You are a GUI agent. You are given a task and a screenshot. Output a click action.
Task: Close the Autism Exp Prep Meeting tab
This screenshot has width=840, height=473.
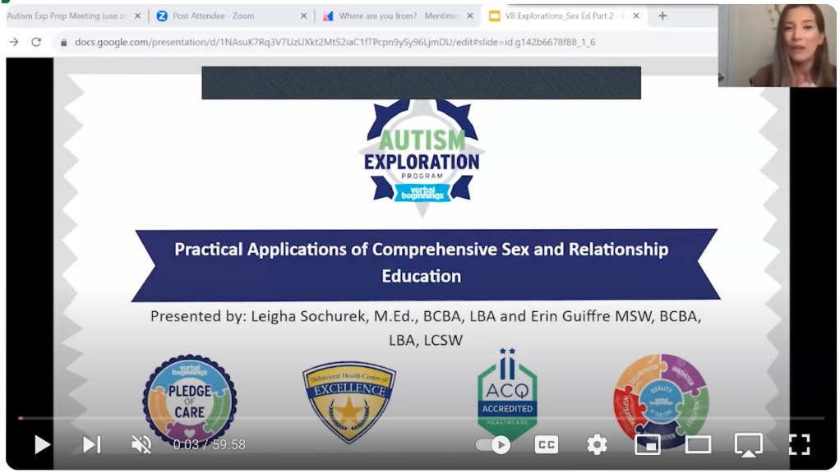138,16
